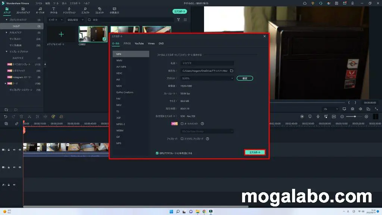This screenshot has height=215, width=382.
Task: Enable the オートハイライト checkbox
Action: coord(182,124)
